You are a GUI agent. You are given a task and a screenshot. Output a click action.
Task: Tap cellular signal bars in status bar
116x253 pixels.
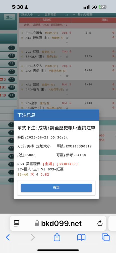87,7
